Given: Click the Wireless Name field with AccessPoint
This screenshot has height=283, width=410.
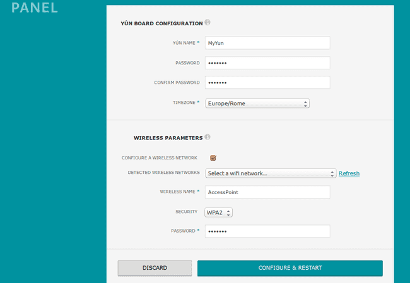Looking at the screenshot, I should click(267, 192).
